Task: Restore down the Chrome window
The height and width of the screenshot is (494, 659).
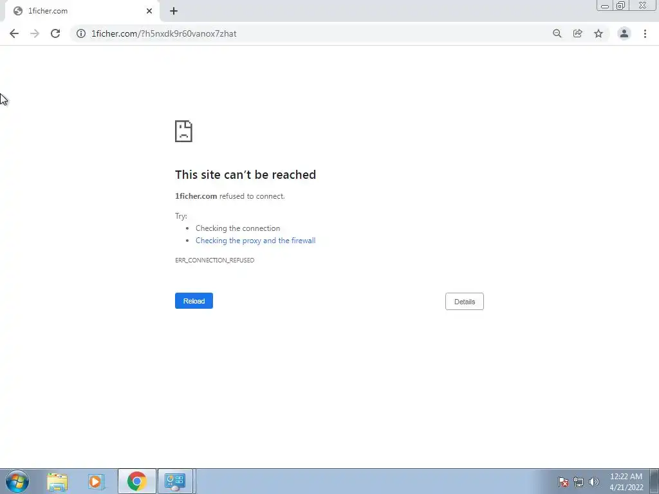Action: click(x=621, y=6)
